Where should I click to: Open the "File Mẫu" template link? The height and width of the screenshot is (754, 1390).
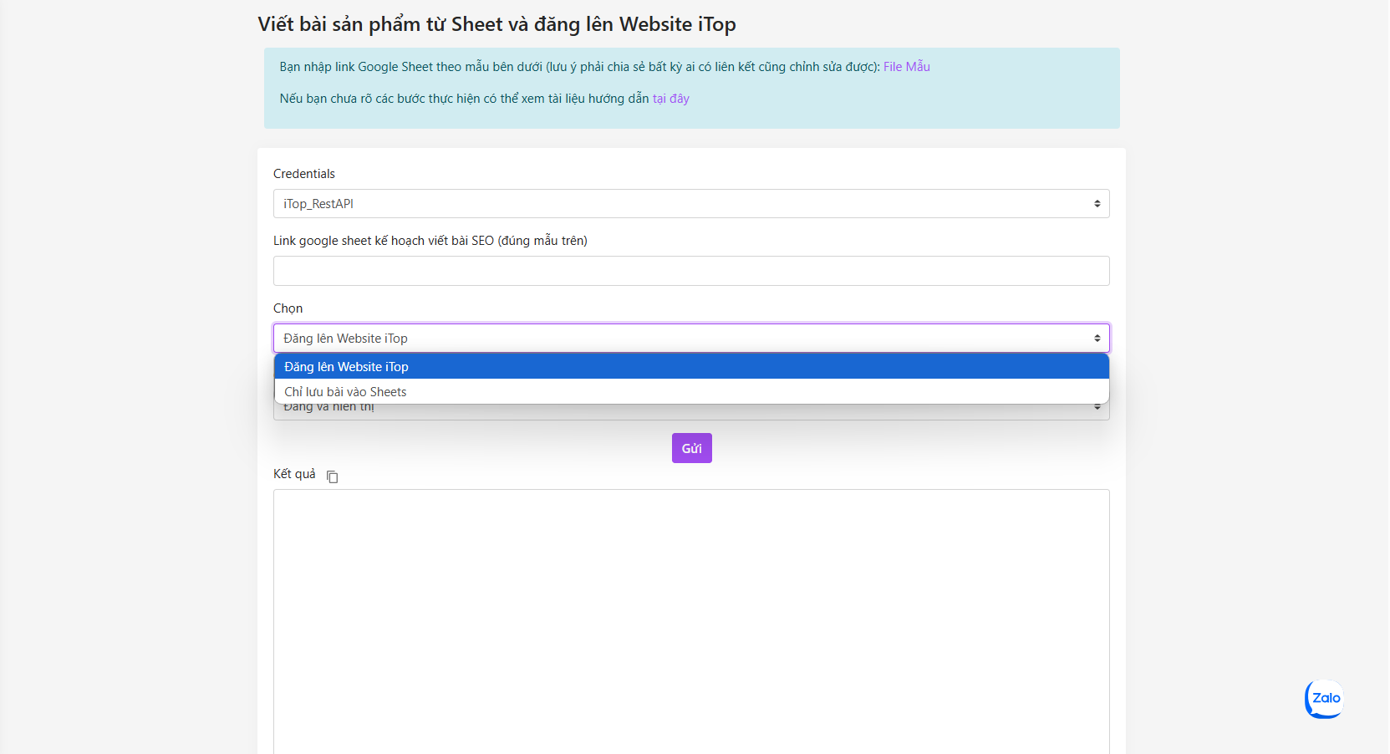[x=906, y=67]
